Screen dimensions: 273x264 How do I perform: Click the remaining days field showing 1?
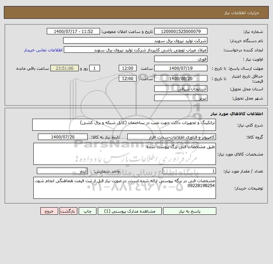tap(95, 68)
